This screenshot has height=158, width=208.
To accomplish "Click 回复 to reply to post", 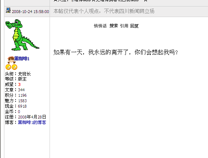I will pos(134,26).
